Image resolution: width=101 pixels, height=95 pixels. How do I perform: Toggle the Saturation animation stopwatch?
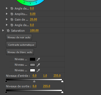click(x=8, y=31)
